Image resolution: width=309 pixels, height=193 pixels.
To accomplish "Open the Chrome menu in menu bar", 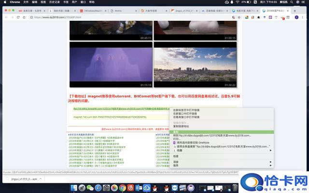I will [14, 2].
